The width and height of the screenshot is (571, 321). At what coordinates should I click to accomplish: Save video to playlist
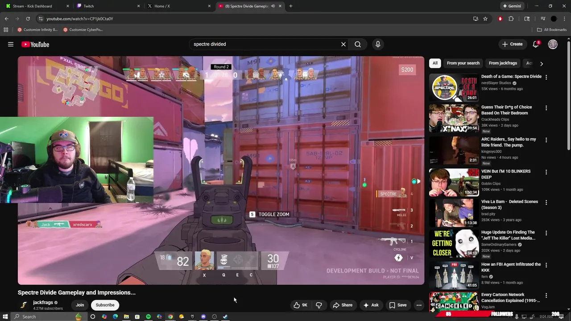click(x=398, y=305)
